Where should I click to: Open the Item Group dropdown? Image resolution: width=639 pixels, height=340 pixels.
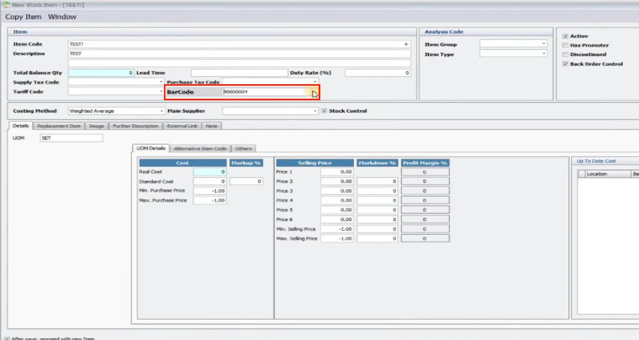[544, 43]
